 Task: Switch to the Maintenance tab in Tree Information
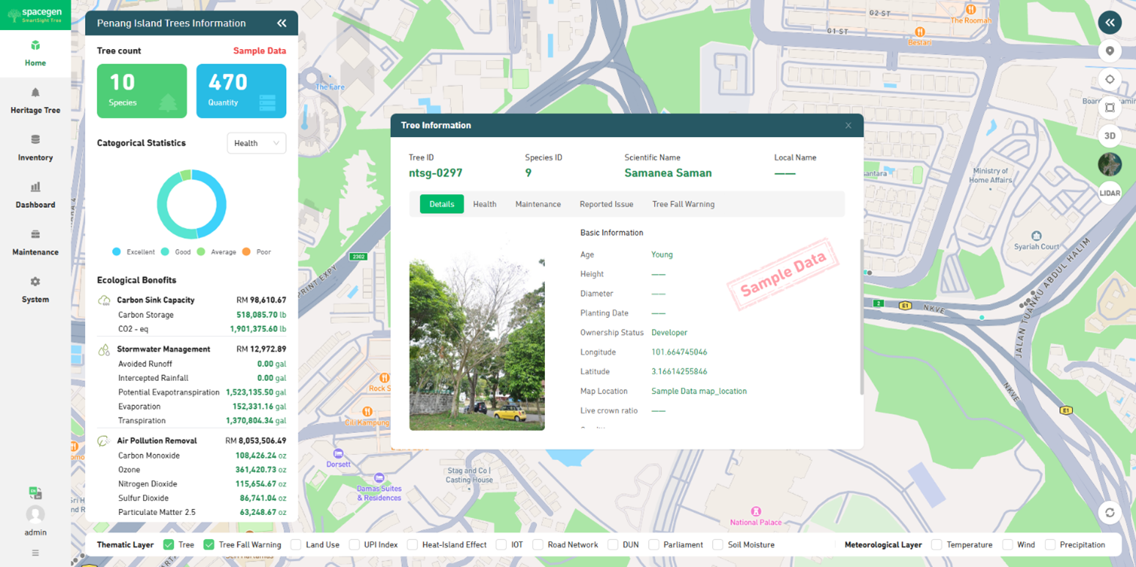point(538,204)
